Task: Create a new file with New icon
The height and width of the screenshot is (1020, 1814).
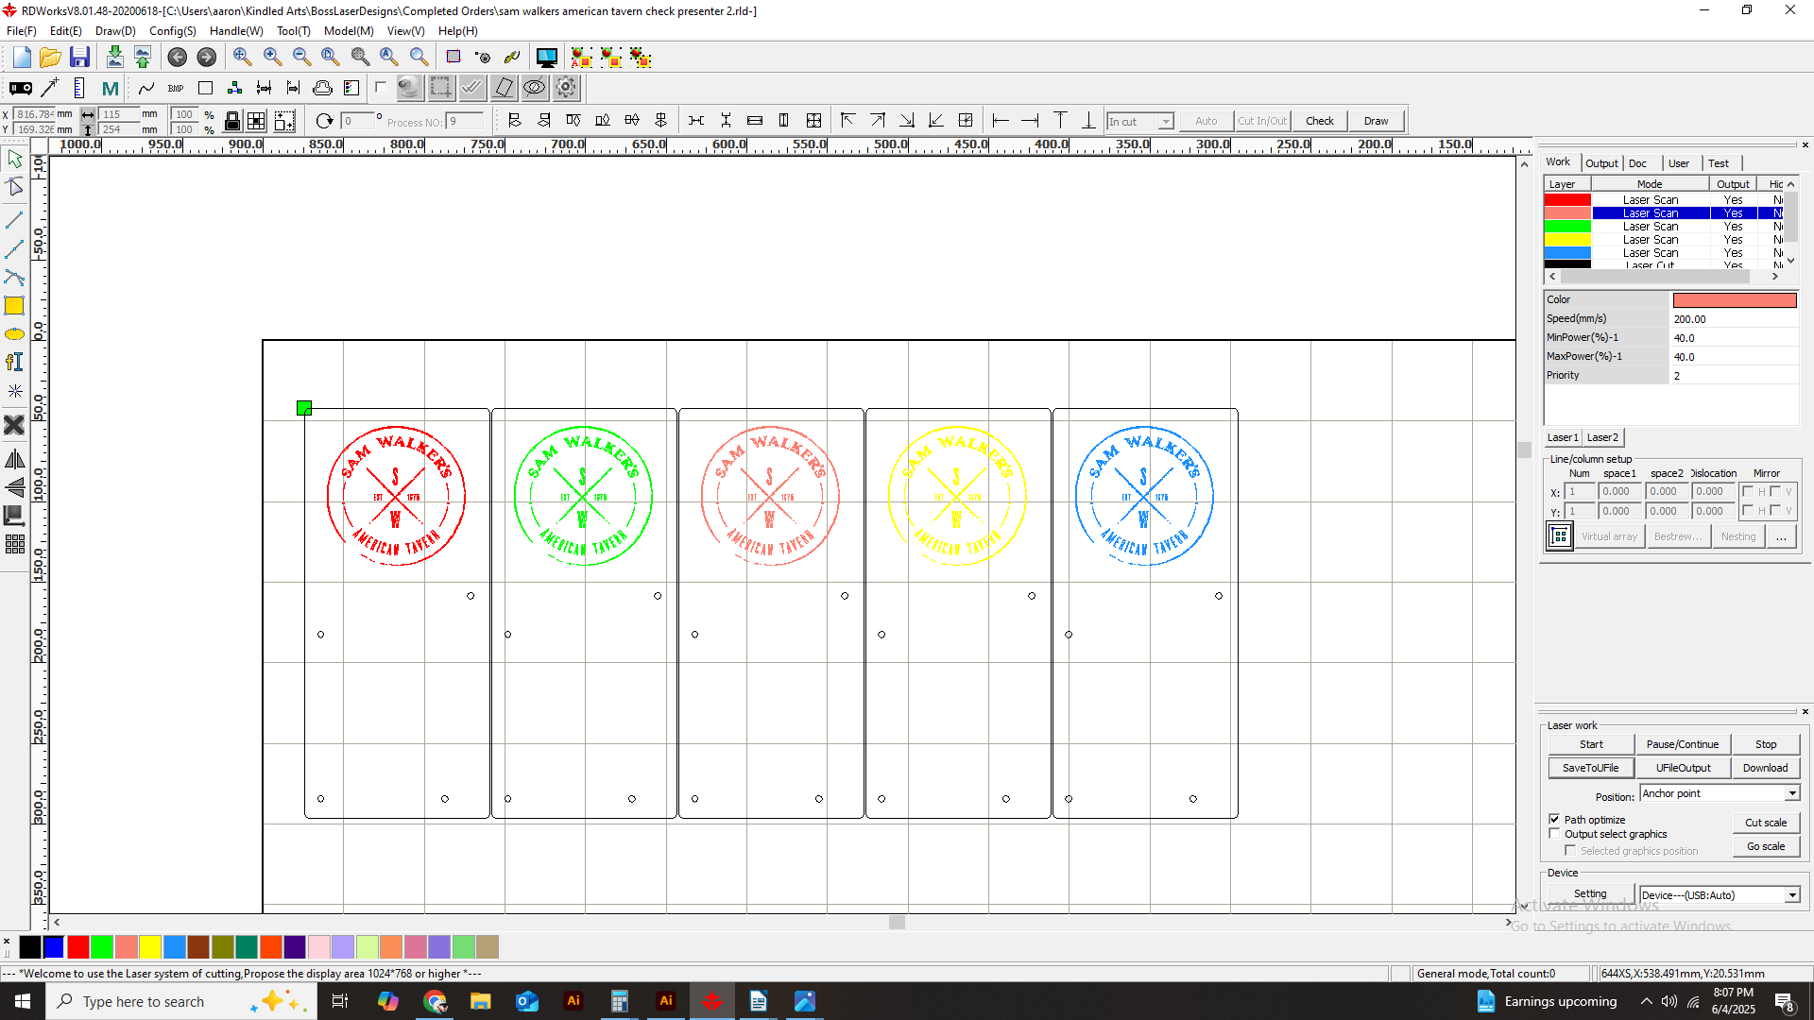Action: (22, 58)
